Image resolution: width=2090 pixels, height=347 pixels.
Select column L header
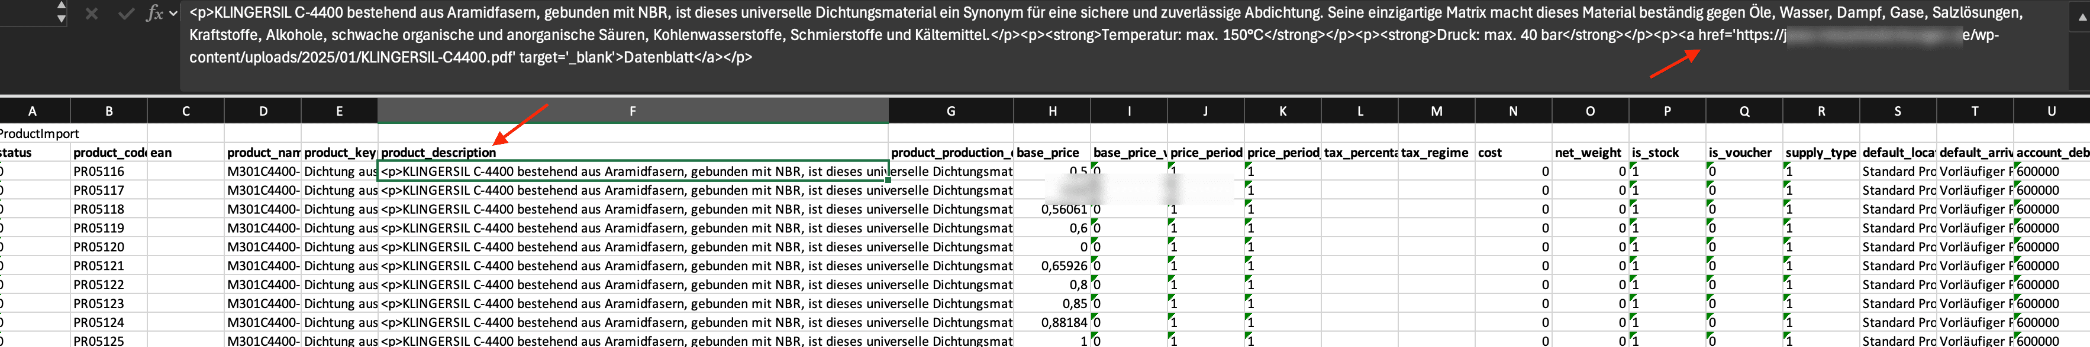point(1360,111)
